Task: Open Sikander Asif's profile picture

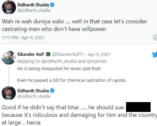Action: point(9,58)
